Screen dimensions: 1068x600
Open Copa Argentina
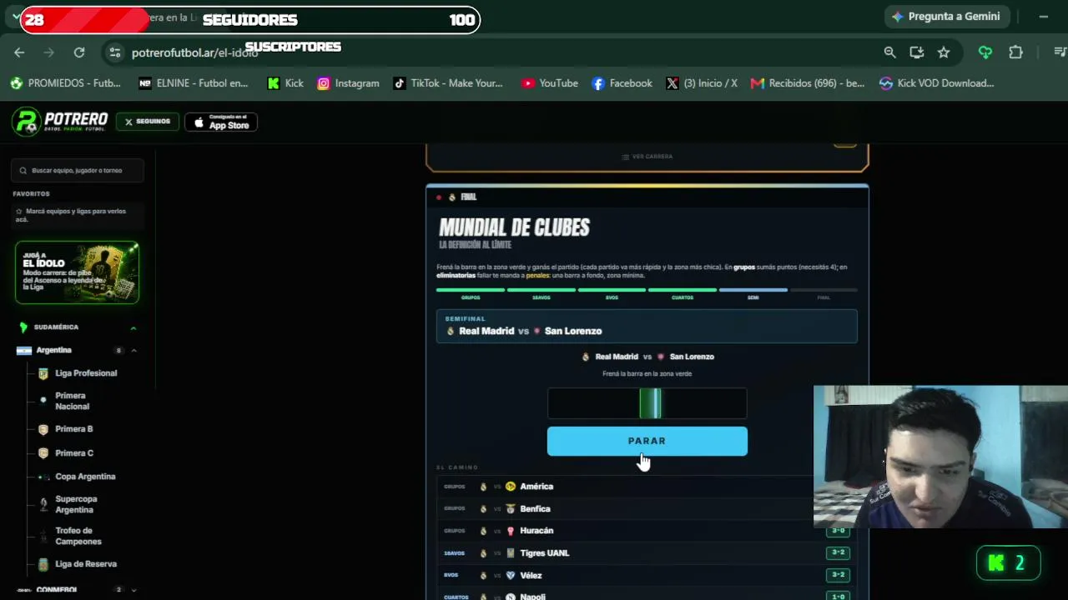tap(85, 477)
